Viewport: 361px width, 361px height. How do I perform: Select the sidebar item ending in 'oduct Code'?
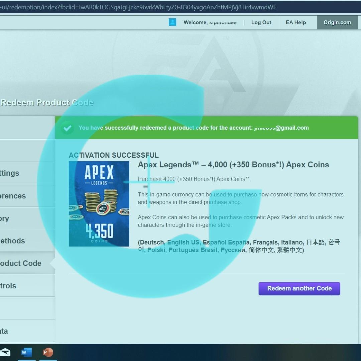[28, 263]
